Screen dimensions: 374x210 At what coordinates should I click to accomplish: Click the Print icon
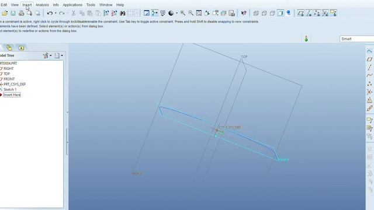pos(21,13)
